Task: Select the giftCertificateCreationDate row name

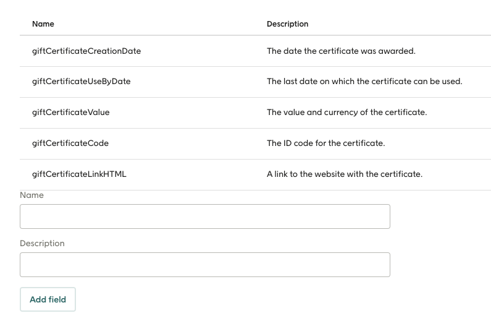Action: [x=86, y=51]
